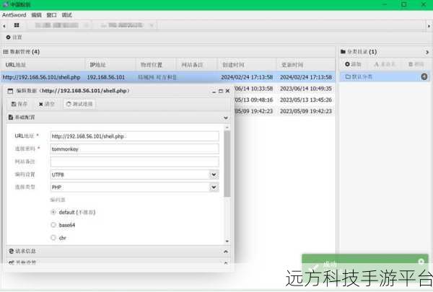Click the dialog vertical scrollbar thumb
The height and width of the screenshot is (292, 433).
(x=227, y=164)
